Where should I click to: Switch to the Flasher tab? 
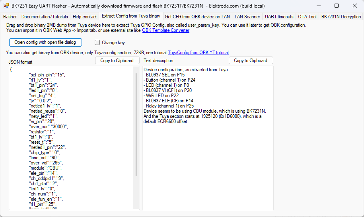pyautogui.click(x=10, y=17)
